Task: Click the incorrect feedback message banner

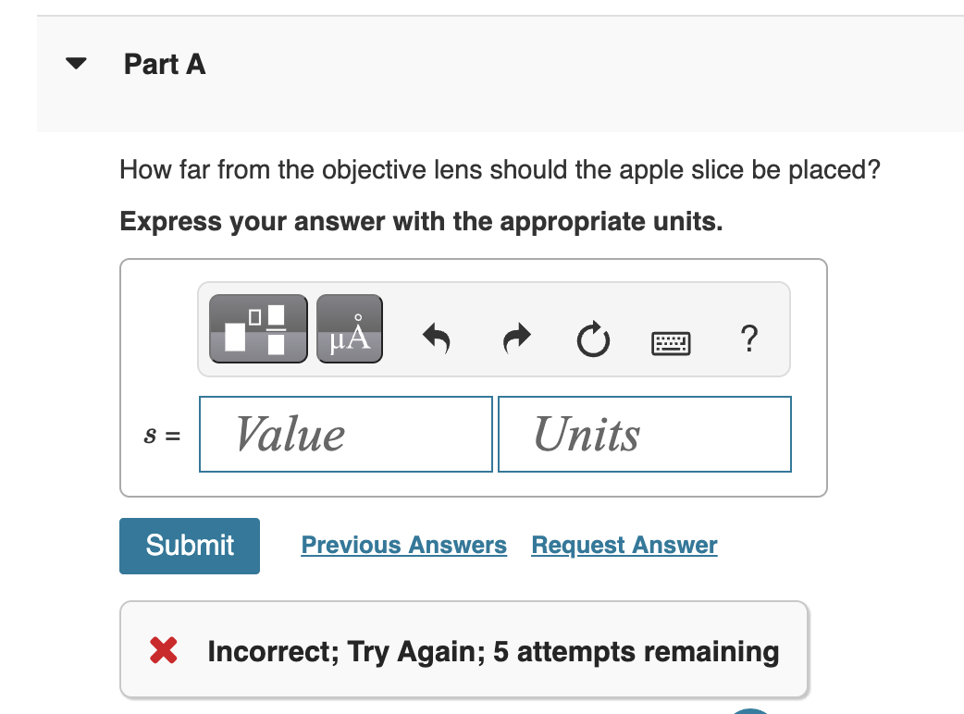Action: (463, 649)
